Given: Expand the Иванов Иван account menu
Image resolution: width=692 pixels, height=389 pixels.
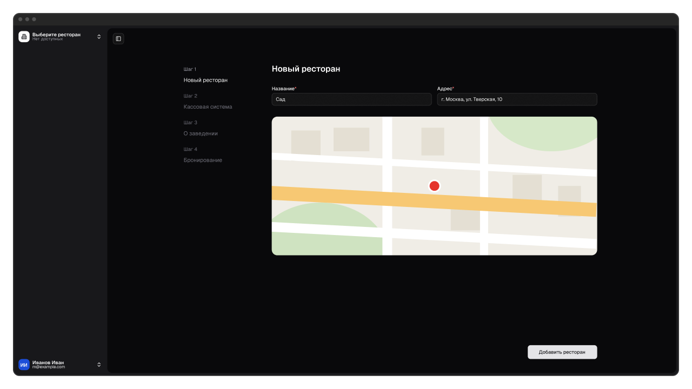Looking at the screenshot, I should pos(61,365).
